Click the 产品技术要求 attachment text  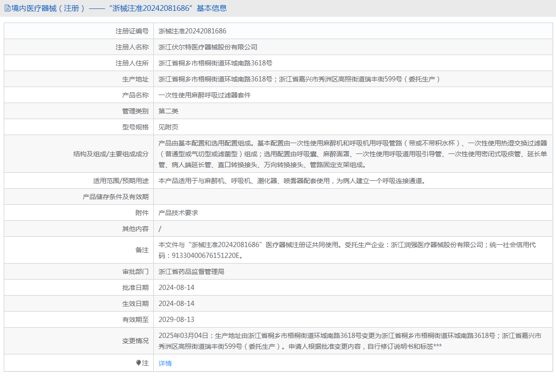(178, 213)
